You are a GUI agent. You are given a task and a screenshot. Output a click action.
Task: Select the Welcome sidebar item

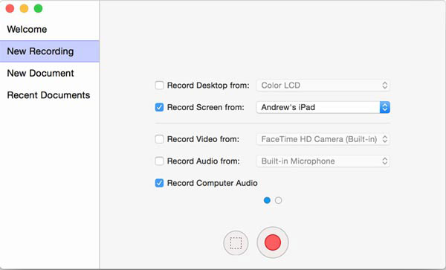tap(50, 29)
